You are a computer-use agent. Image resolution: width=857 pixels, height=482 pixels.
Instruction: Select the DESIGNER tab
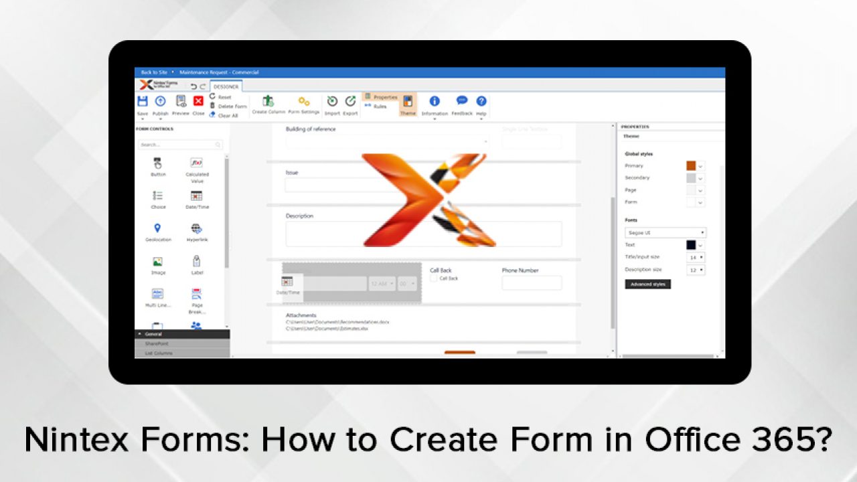point(226,86)
